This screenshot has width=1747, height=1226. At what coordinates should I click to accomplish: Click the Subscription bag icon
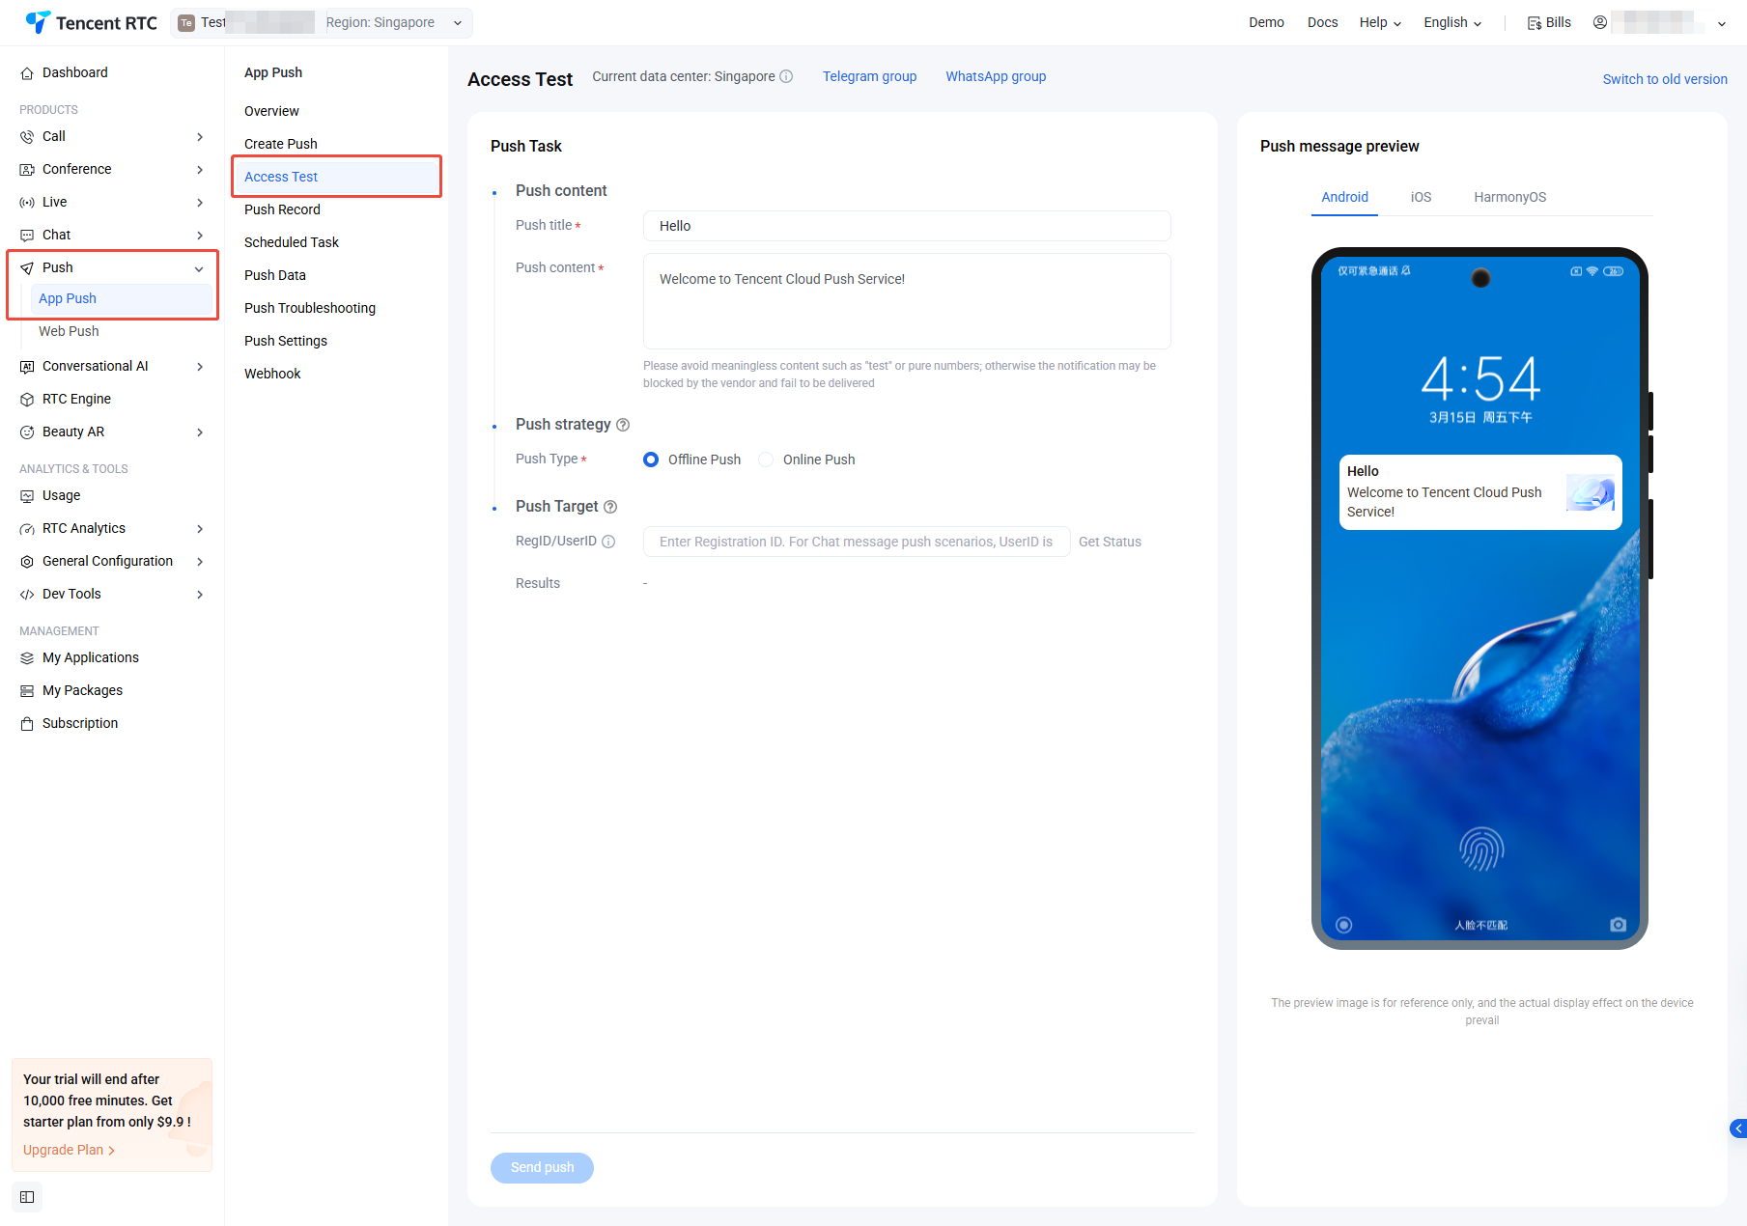coord(27,724)
